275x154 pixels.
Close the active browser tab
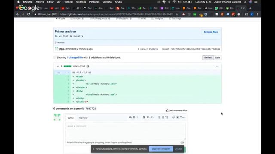[244, 8]
